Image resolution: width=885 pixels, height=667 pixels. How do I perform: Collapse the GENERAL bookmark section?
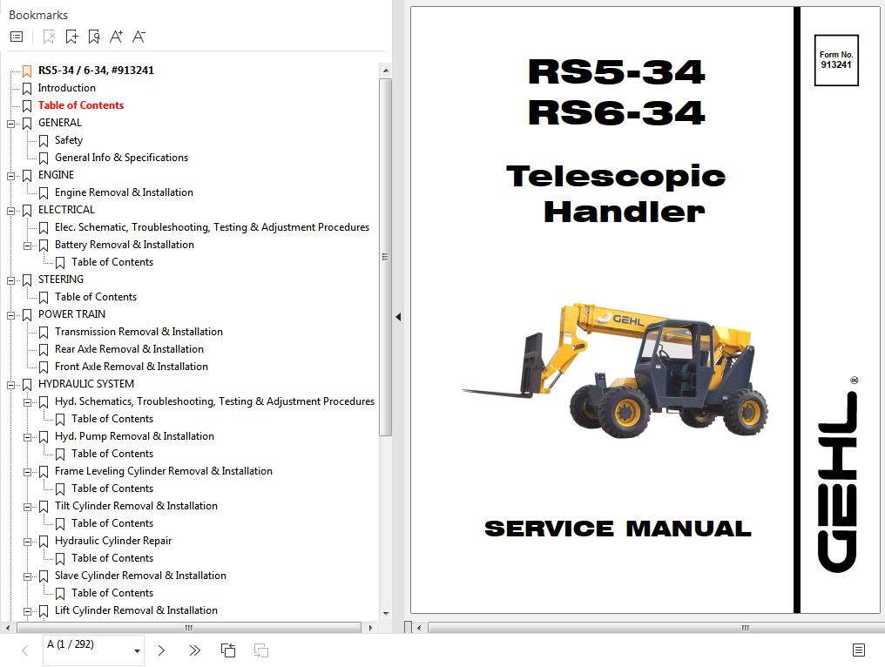(x=10, y=124)
